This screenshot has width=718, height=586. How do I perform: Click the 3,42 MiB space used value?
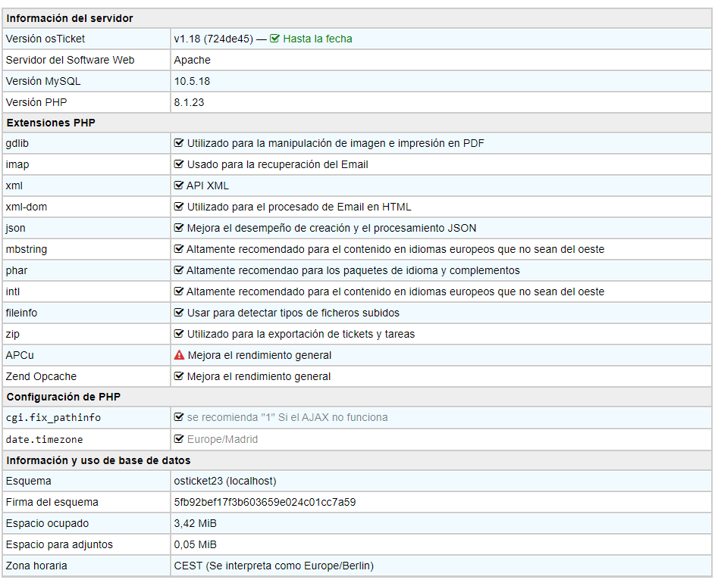pos(196,523)
